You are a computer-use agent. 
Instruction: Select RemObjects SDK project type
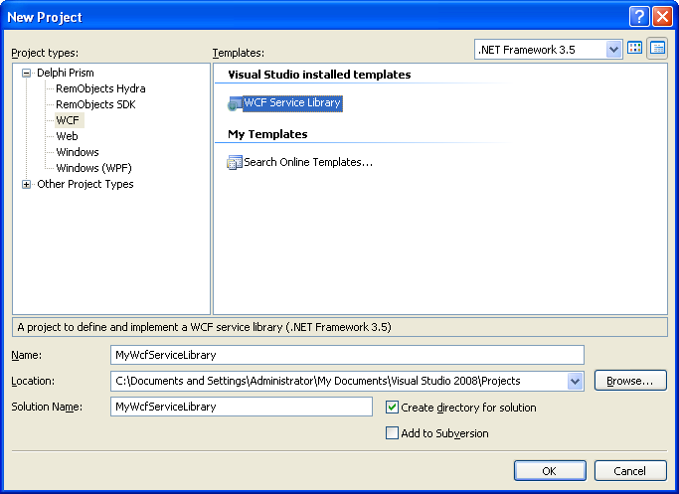(95, 104)
